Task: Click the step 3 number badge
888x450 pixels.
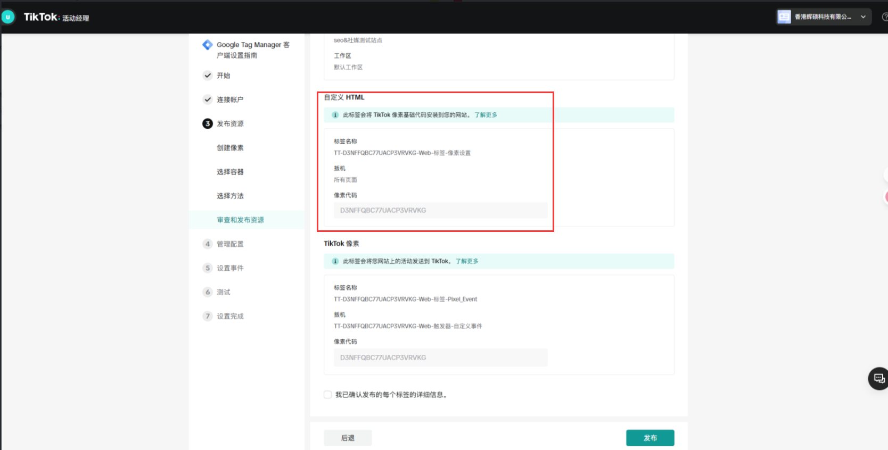Action: 208,124
